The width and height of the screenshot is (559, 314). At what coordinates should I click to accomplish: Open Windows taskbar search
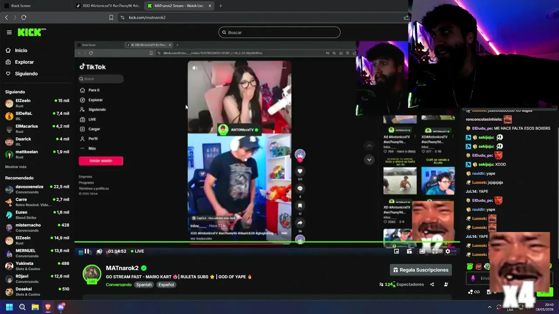[x=22, y=307]
